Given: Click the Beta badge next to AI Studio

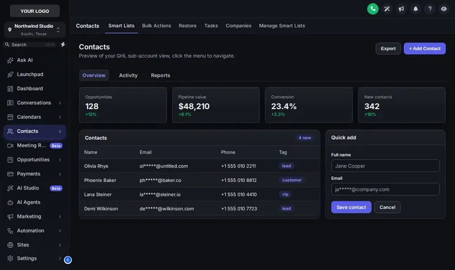Looking at the screenshot, I should pyautogui.click(x=56, y=188).
